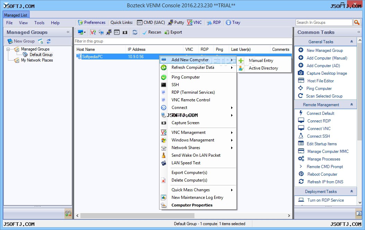This screenshot has height=230, width=365.
Task: Click the Rescan button
Action: [151, 32]
